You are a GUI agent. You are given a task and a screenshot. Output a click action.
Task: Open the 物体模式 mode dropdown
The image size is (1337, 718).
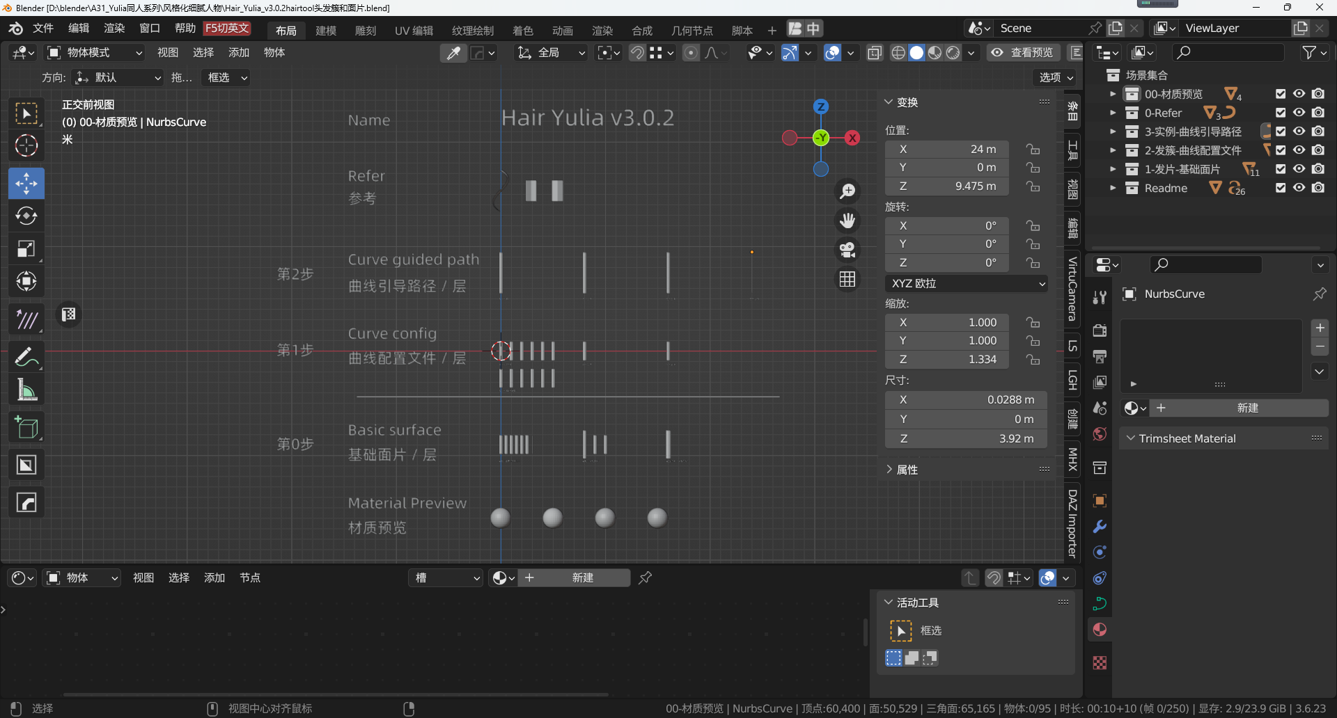click(x=94, y=53)
